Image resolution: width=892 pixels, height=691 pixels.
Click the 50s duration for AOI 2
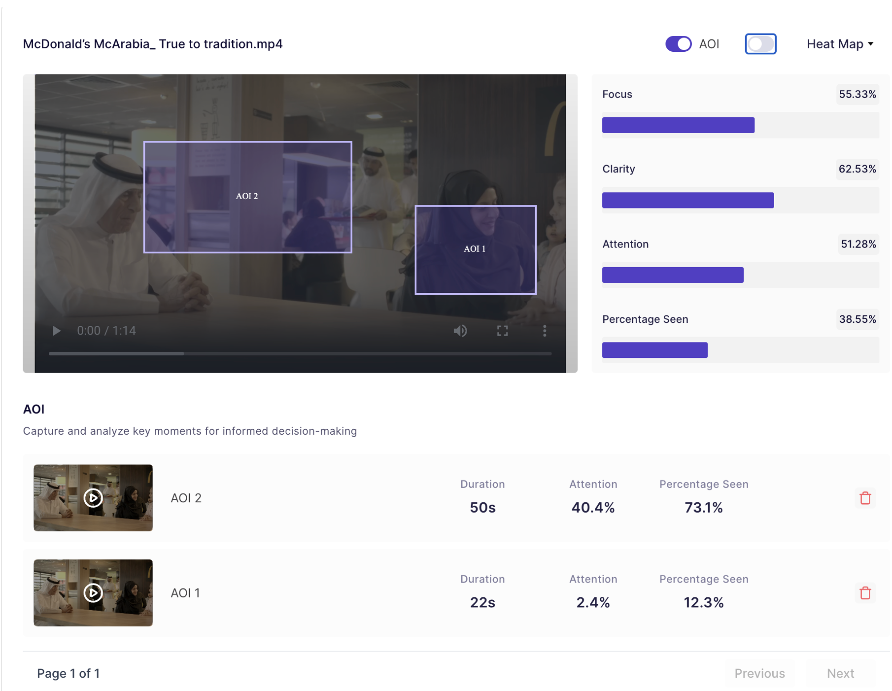[x=482, y=507]
